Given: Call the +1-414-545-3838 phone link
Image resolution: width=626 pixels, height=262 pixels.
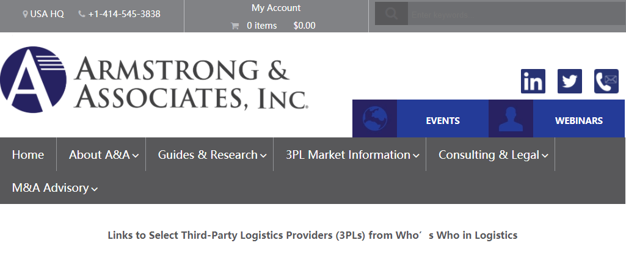Looking at the screenshot, I should pos(124,14).
